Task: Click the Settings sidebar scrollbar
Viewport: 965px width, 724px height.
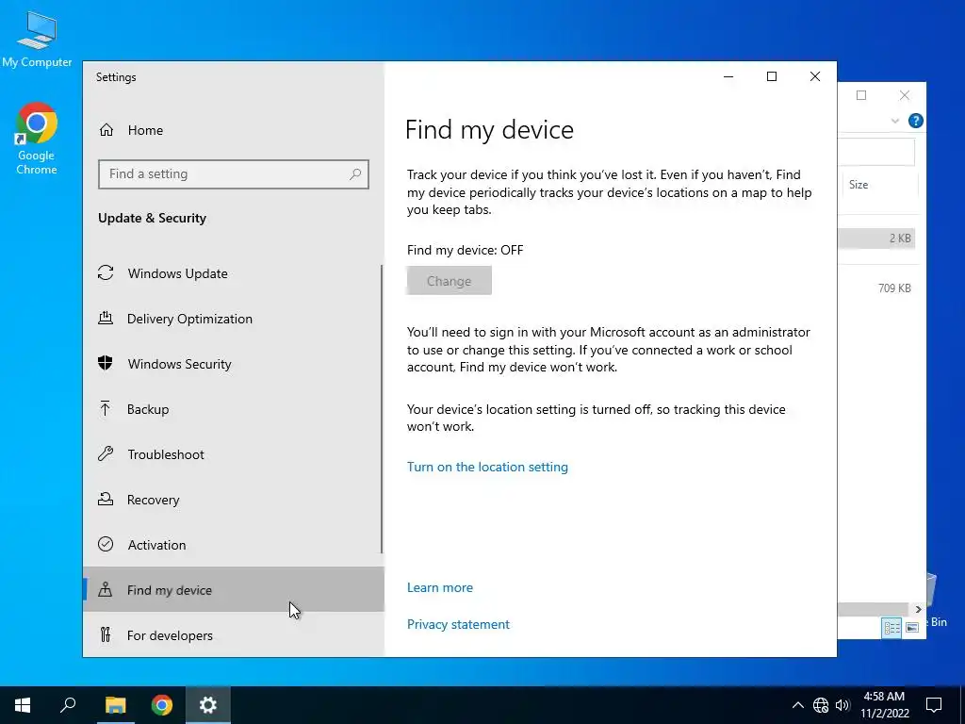Action: click(382, 409)
